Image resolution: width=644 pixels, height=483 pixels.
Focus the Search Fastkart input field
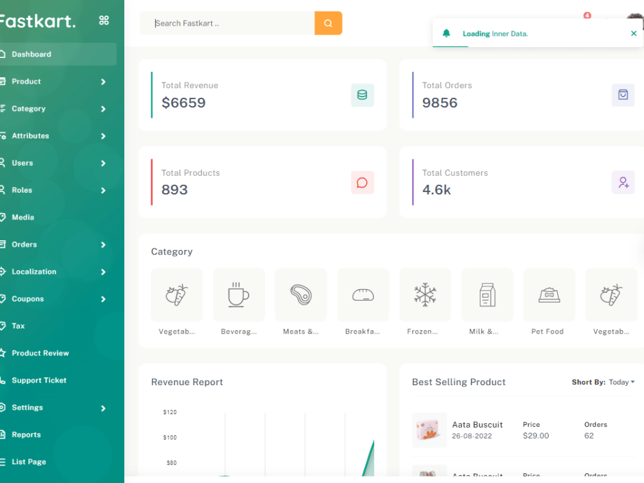point(227,23)
